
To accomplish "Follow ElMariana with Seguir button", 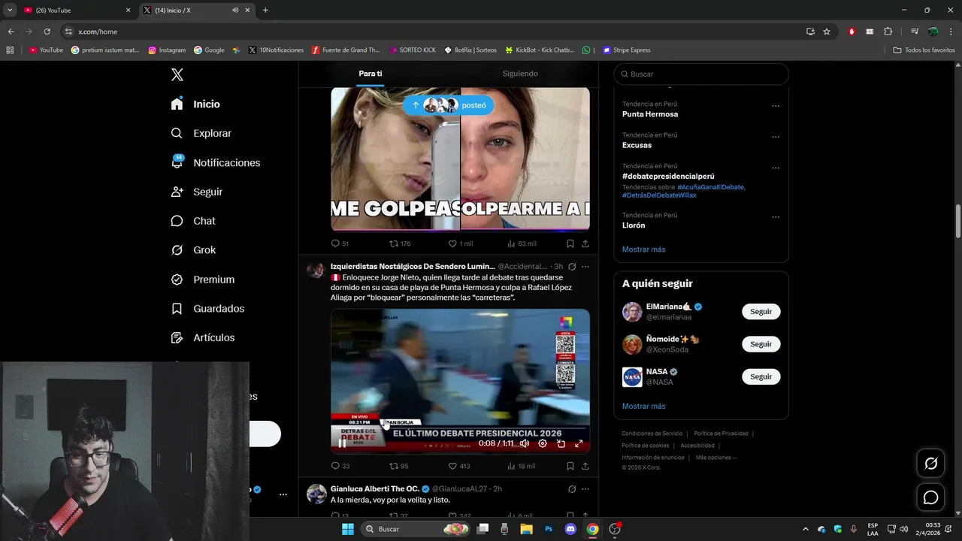I will pyautogui.click(x=761, y=312).
